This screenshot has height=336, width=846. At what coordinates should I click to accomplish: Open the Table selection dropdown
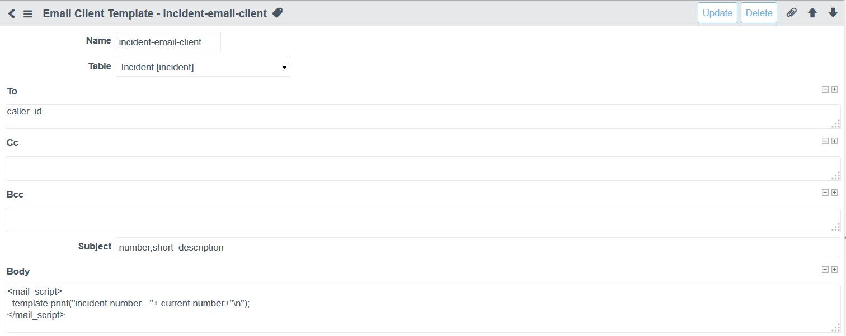[x=203, y=66]
